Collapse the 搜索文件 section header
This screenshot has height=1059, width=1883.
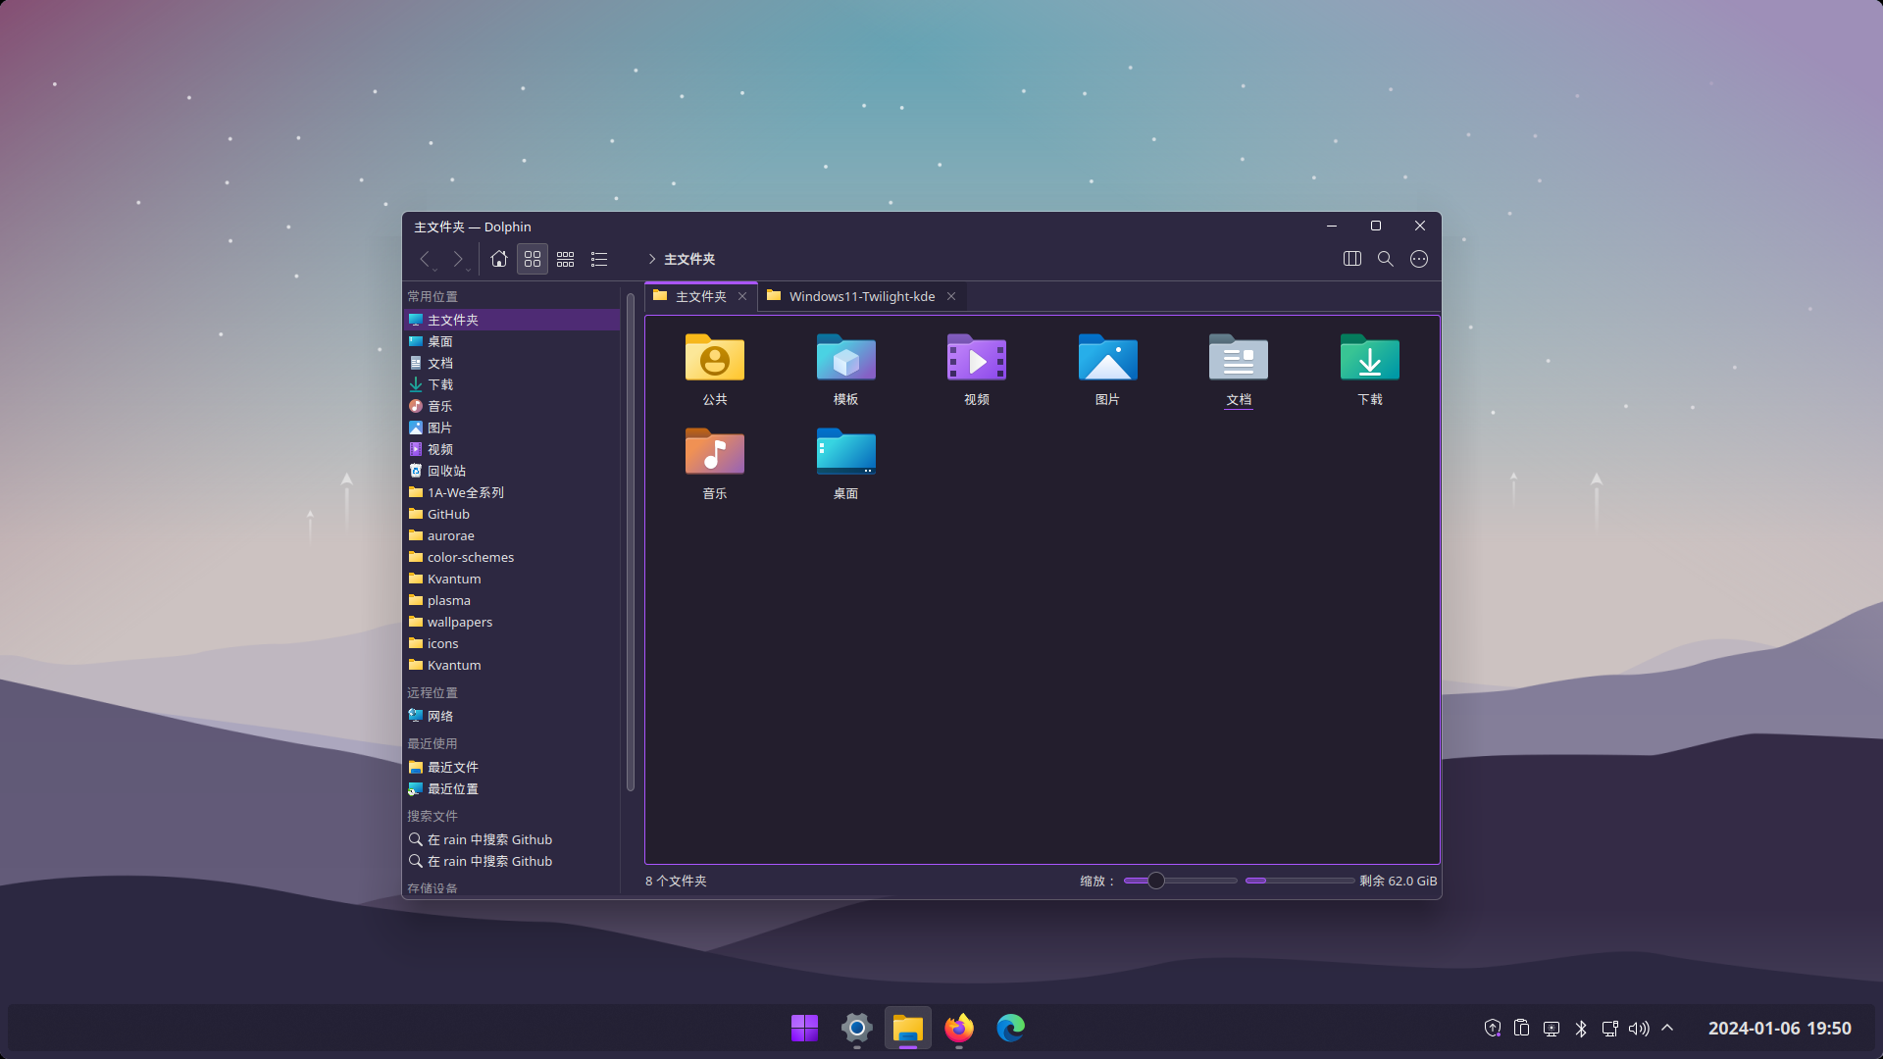point(433,816)
